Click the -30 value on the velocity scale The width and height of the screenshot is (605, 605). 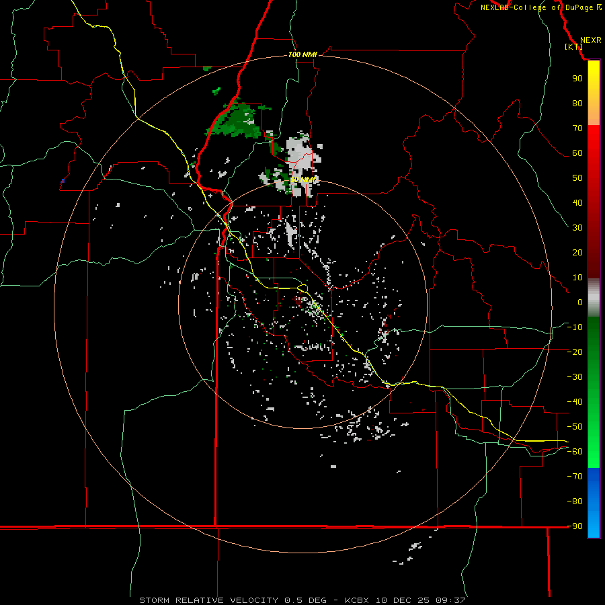click(x=575, y=376)
